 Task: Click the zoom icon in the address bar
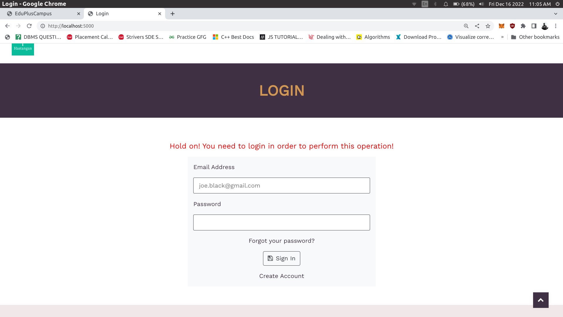466,26
